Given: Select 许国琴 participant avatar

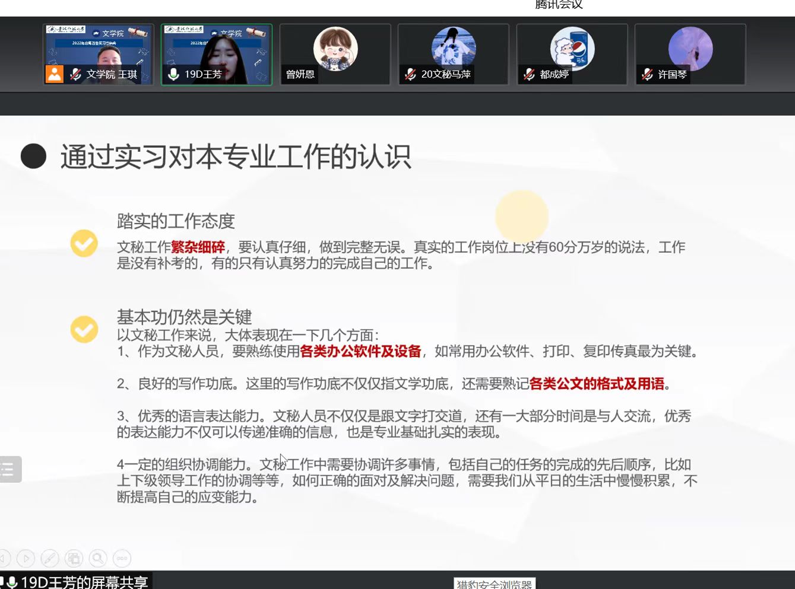Looking at the screenshot, I should (690, 49).
